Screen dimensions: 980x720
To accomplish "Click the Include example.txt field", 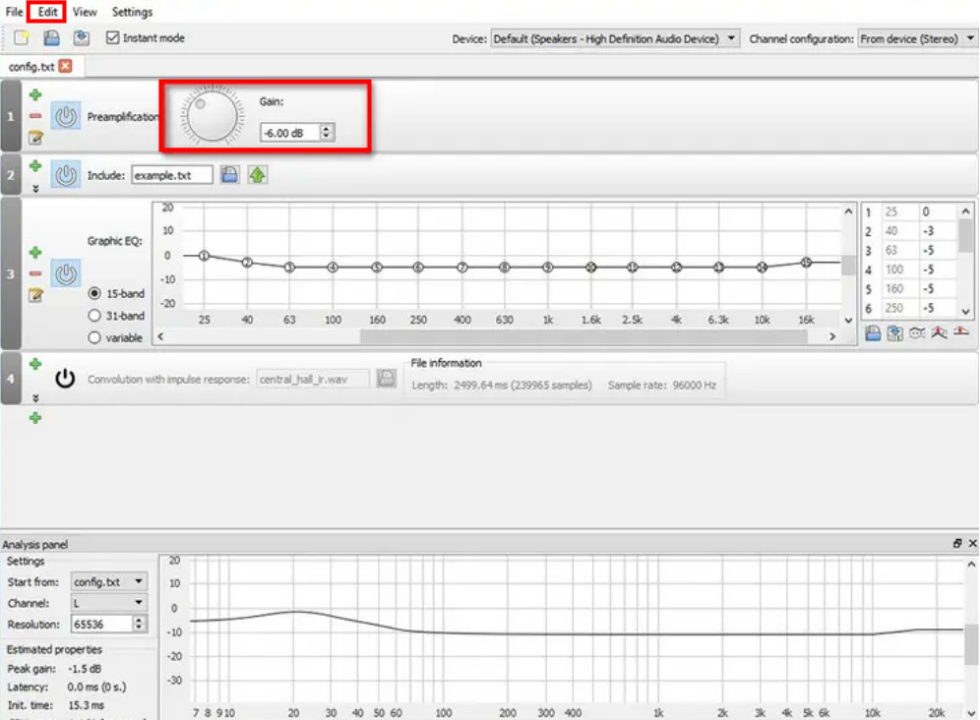I will pyautogui.click(x=172, y=176).
